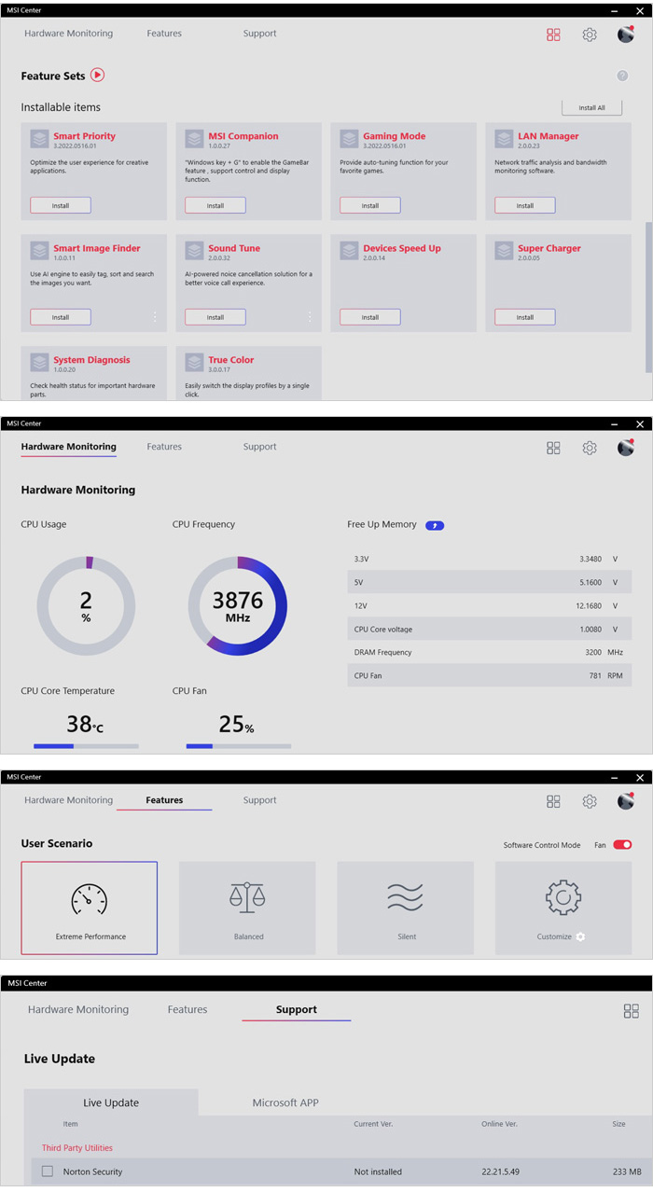Image resolution: width=653 pixels, height=1192 pixels.
Task: Install LAN Manager
Action: pos(525,205)
